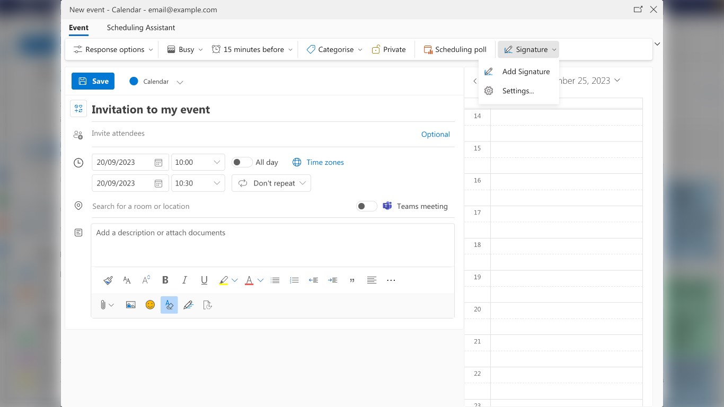Toggle bold formatting

click(165, 280)
